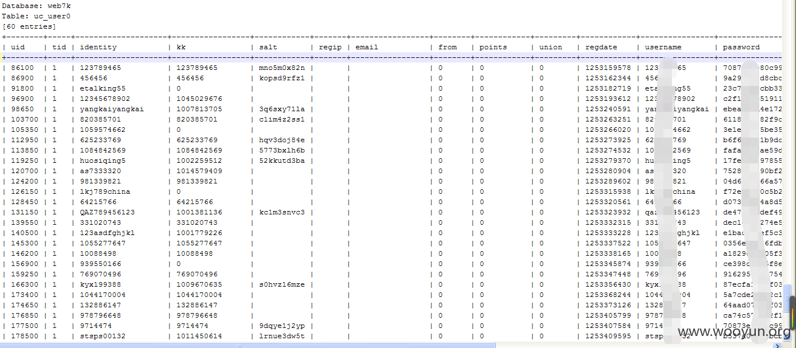Select regdate value 1253279370
The image size is (796, 348).
(x=608, y=161)
